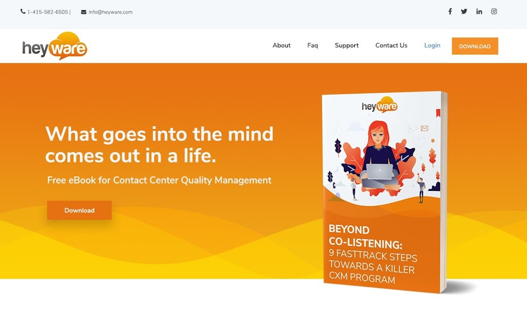Click the hero Download button
The width and height of the screenshot is (527, 316).
point(79,210)
